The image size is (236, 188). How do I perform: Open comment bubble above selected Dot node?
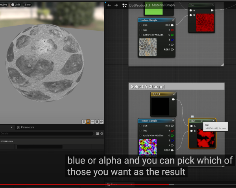point(192,117)
